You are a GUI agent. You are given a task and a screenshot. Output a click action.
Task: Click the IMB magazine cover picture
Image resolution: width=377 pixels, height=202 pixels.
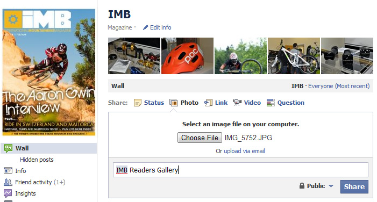(x=49, y=73)
